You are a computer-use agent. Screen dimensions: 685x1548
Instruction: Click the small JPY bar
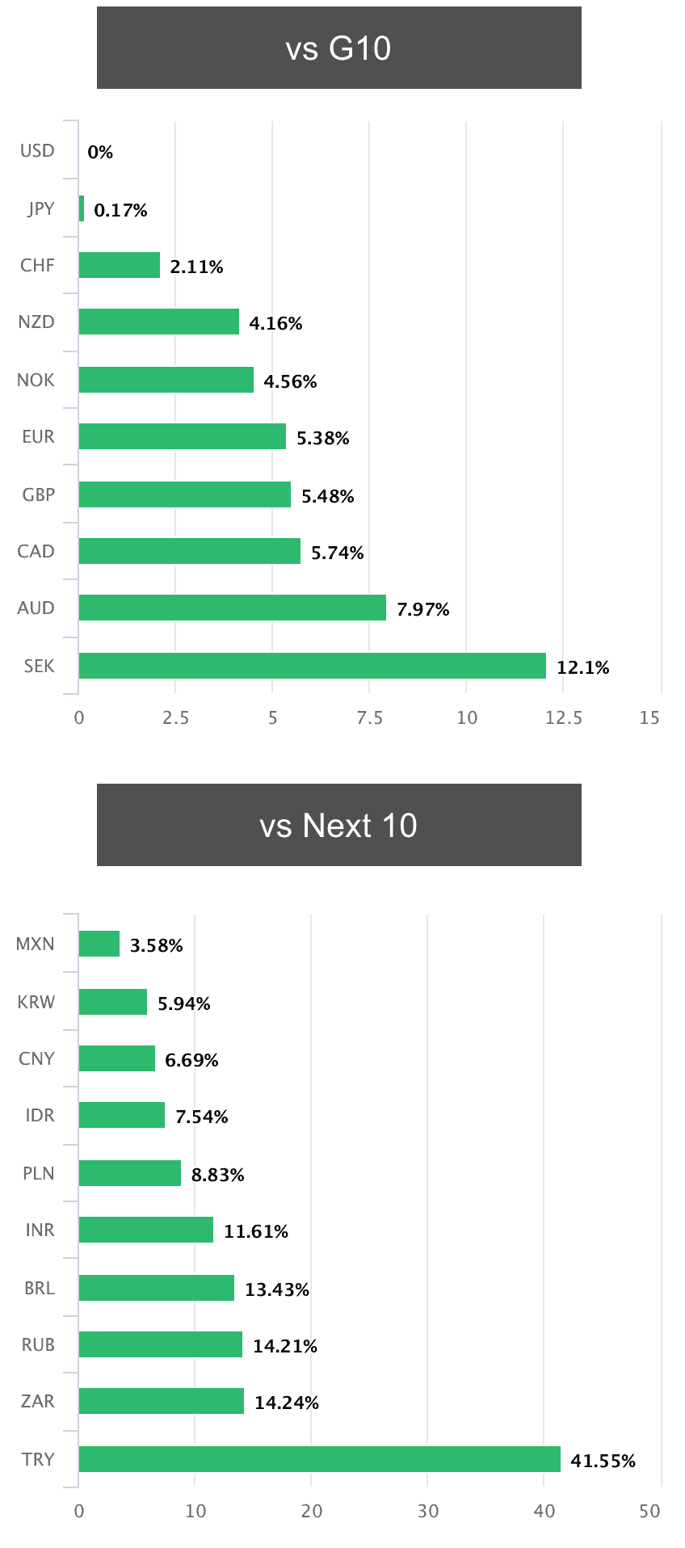coord(82,208)
